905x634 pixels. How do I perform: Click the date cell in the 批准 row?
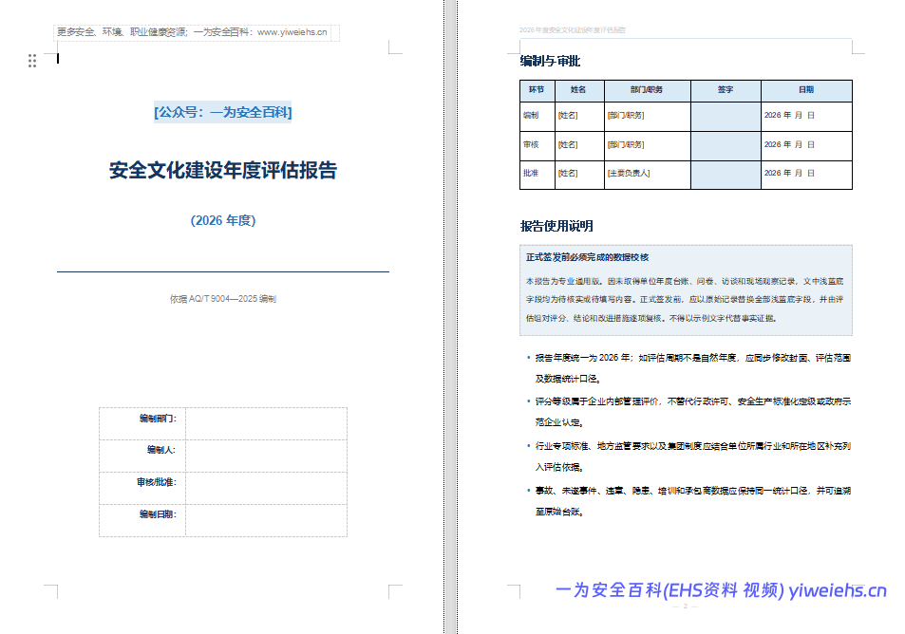806,175
